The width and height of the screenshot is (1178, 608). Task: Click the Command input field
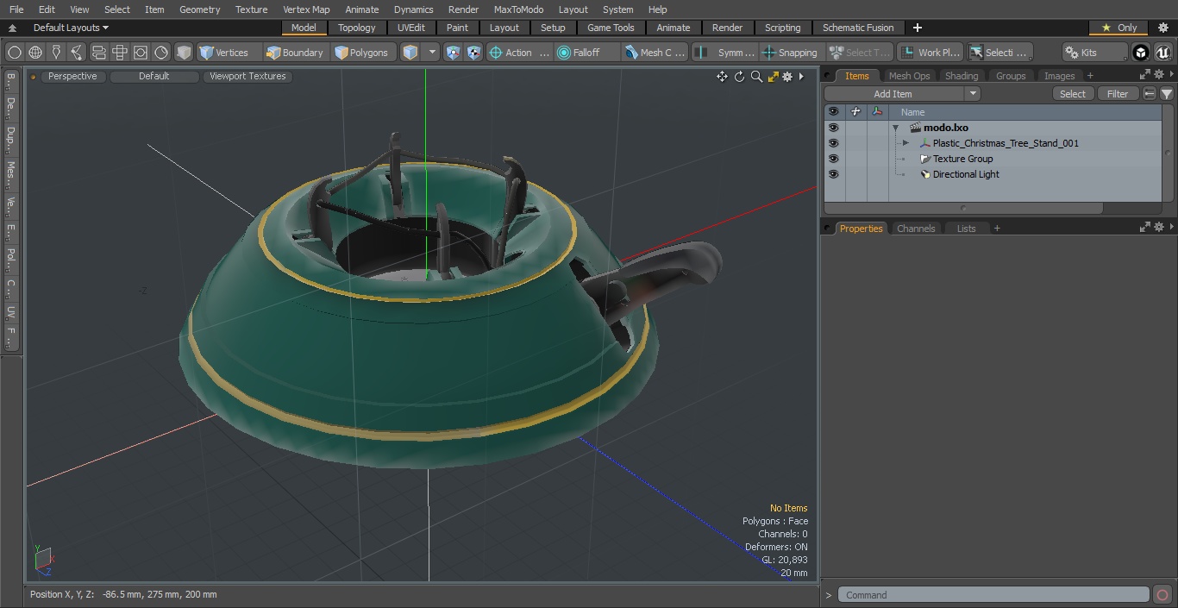pos(993,595)
